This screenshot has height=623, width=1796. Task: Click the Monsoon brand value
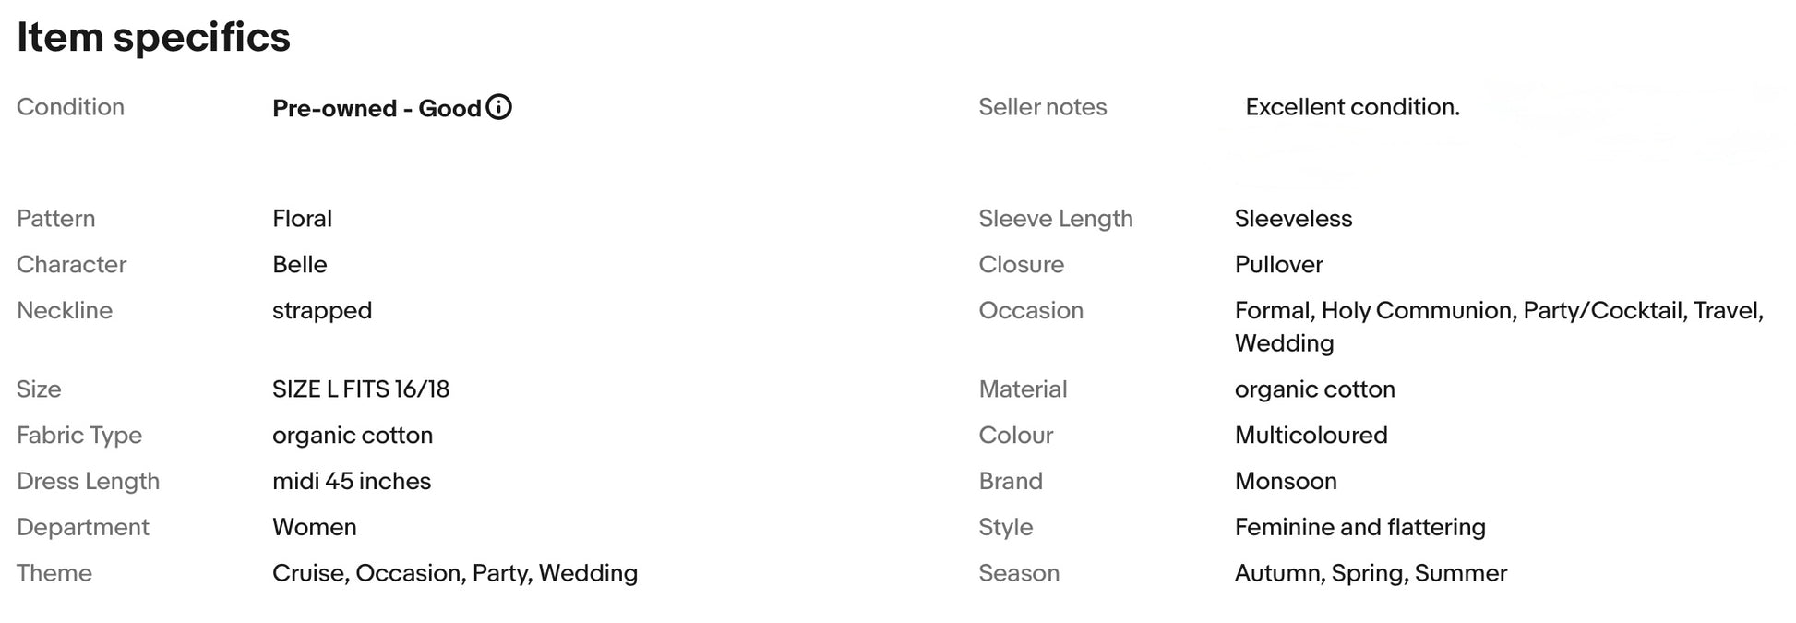point(1286,482)
